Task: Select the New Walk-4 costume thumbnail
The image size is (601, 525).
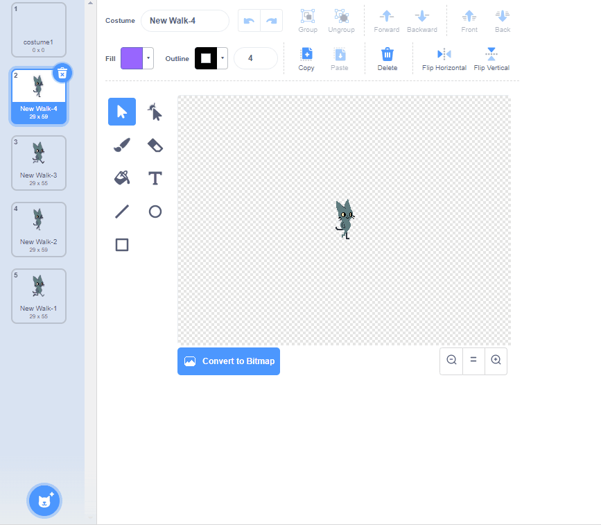Action: coord(39,96)
